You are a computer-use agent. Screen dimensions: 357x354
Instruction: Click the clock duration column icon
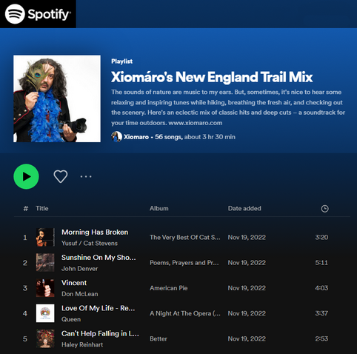324,209
